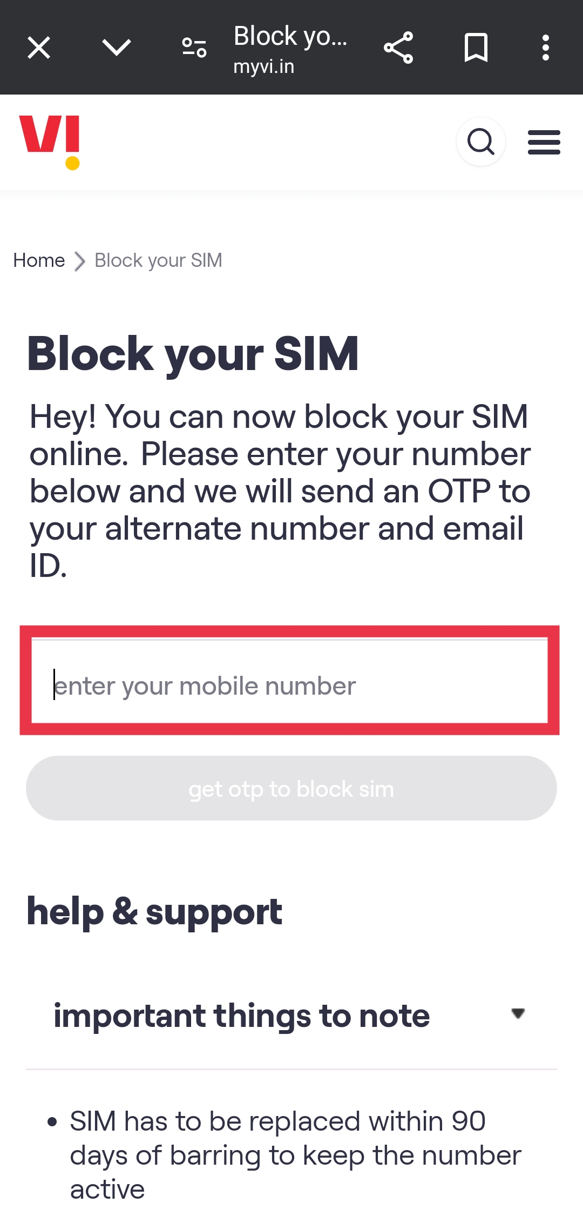Image resolution: width=583 pixels, height=1223 pixels.
Task: Open site settings tune icon
Action: coord(194,48)
